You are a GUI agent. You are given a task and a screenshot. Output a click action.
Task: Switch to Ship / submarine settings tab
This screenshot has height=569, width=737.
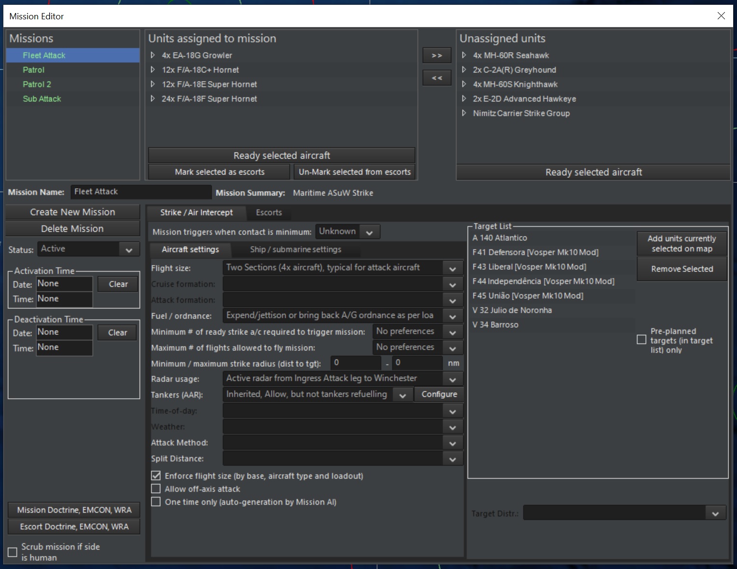click(x=295, y=250)
